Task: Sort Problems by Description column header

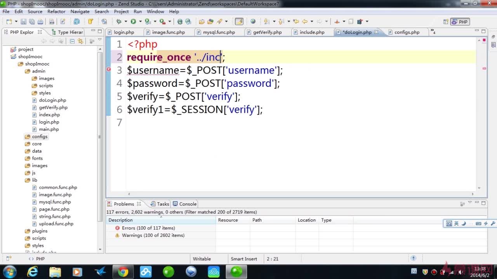Action: click(161, 220)
